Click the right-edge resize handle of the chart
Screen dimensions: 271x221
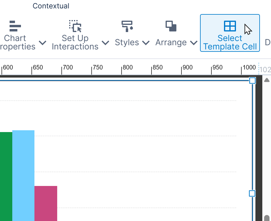point(252,194)
